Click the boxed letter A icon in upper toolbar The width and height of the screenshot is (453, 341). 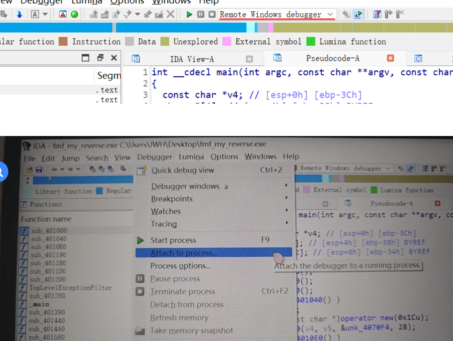click(x=35, y=14)
